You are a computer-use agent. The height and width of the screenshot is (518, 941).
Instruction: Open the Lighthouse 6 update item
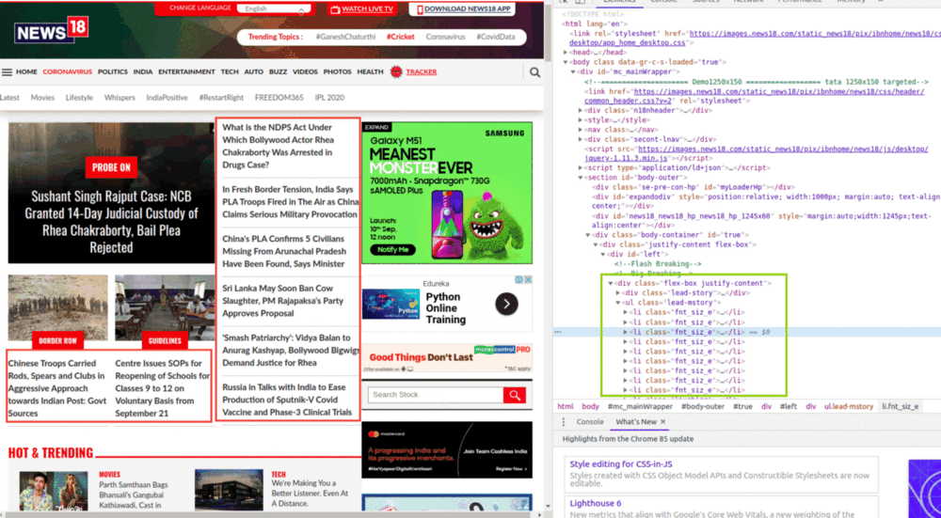596,503
